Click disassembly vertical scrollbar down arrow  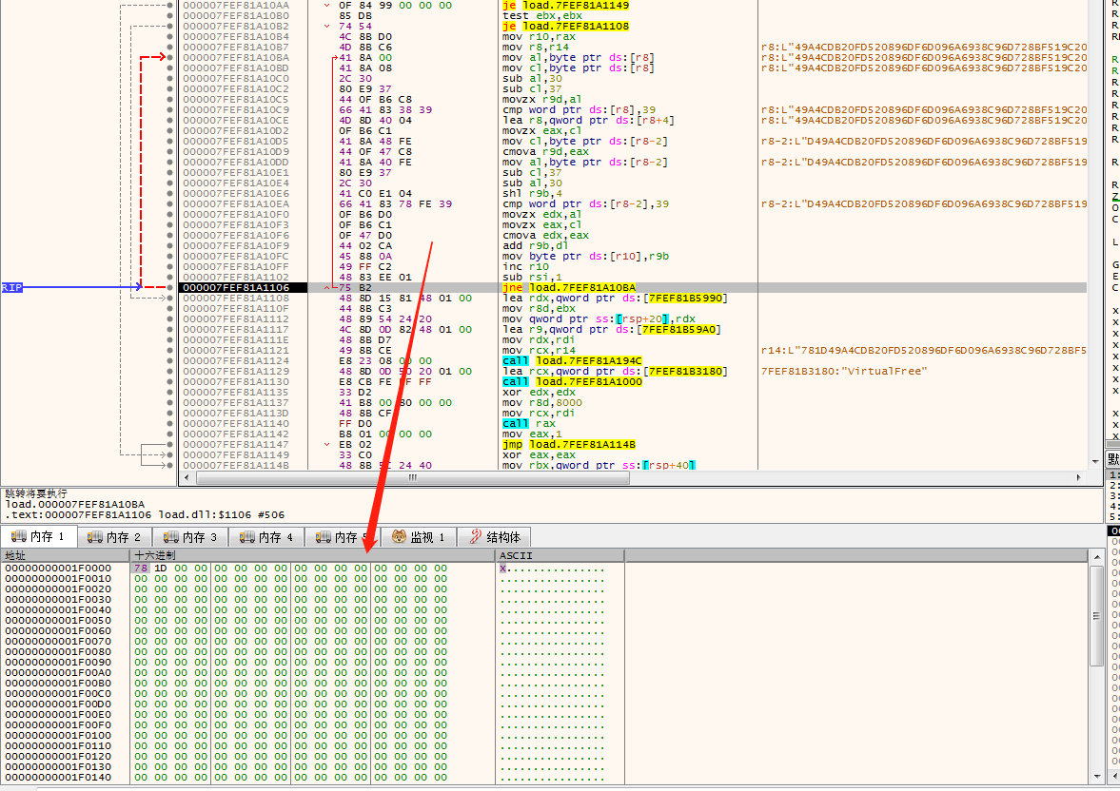1095,462
